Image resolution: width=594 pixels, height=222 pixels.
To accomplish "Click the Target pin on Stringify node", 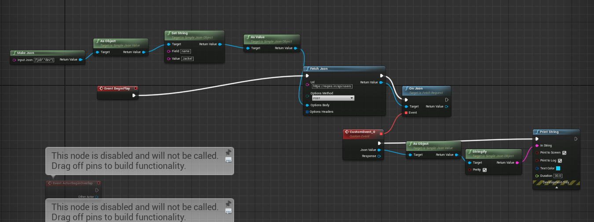I will click(x=469, y=163).
